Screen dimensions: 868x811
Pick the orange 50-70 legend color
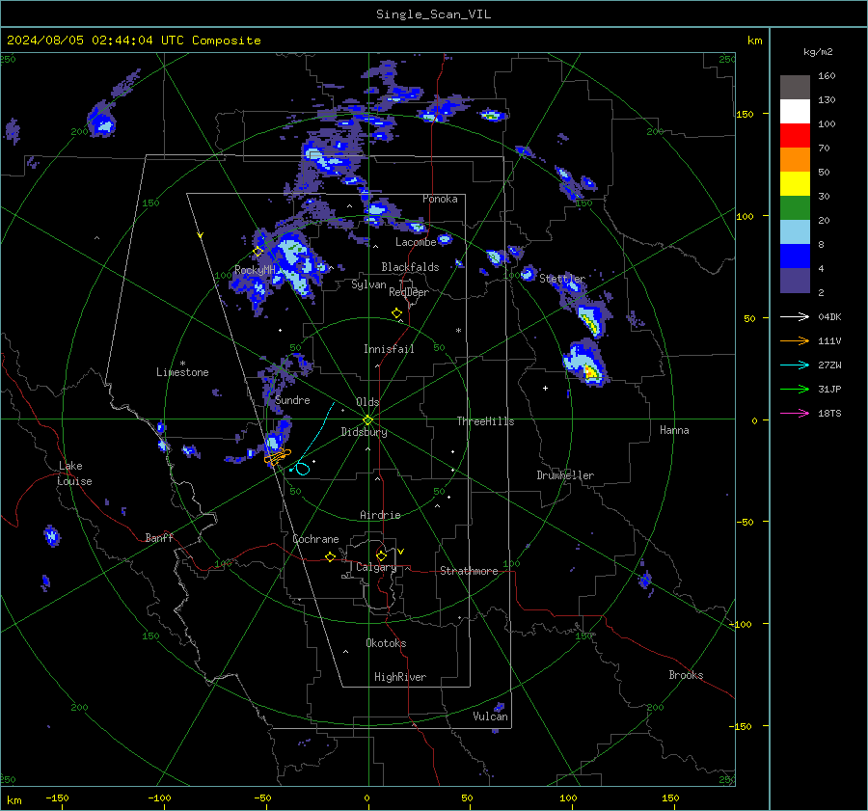(795, 160)
